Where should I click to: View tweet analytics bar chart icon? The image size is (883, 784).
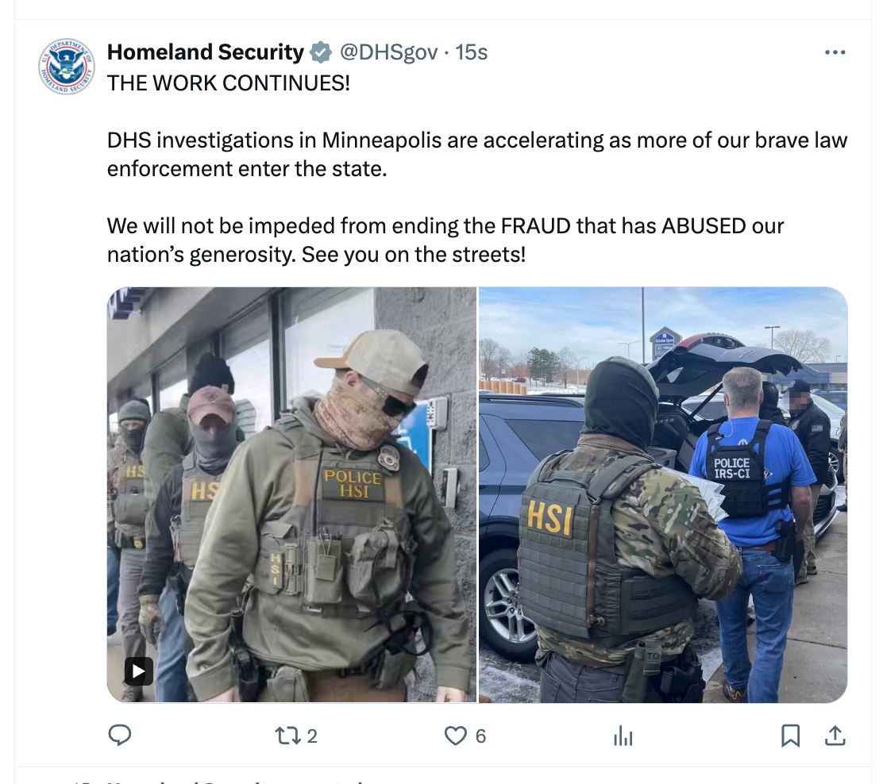tap(623, 736)
